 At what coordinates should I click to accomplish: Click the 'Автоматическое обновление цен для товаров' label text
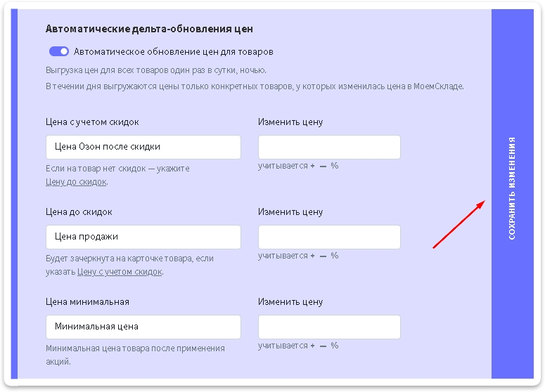174,51
